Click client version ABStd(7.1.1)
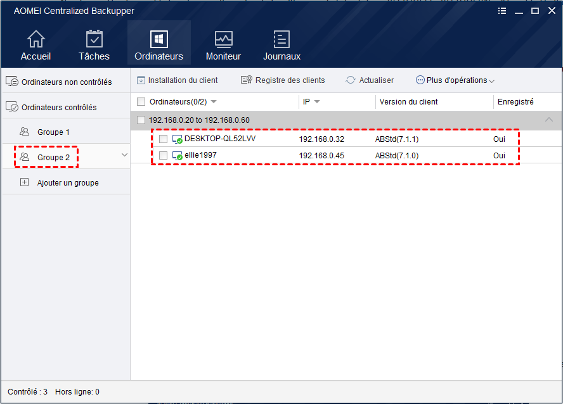Image resolution: width=563 pixels, height=404 pixels. click(x=397, y=139)
